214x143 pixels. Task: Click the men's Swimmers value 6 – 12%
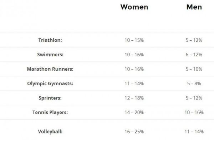point(194,55)
